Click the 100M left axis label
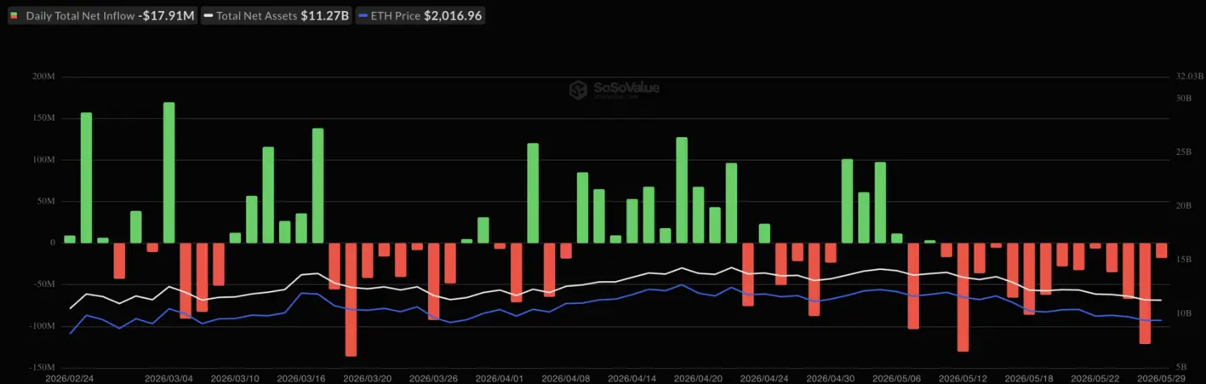1206x384 pixels. coord(43,160)
